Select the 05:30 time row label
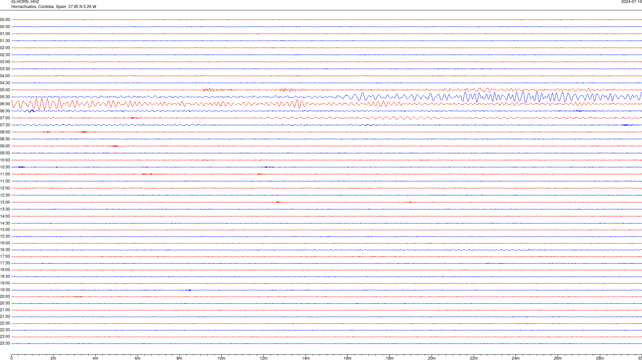This screenshot has height=361, width=642. coord(5,97)
